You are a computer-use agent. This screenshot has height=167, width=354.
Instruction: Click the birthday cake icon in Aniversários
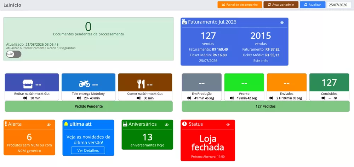coord(125,124)
